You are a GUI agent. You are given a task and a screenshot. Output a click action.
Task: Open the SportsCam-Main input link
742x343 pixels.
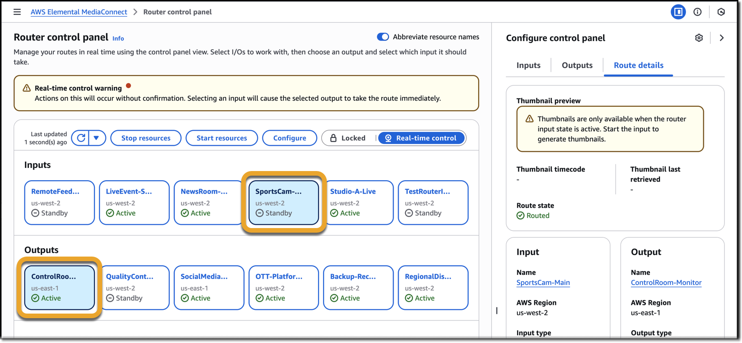click(543, 283)
